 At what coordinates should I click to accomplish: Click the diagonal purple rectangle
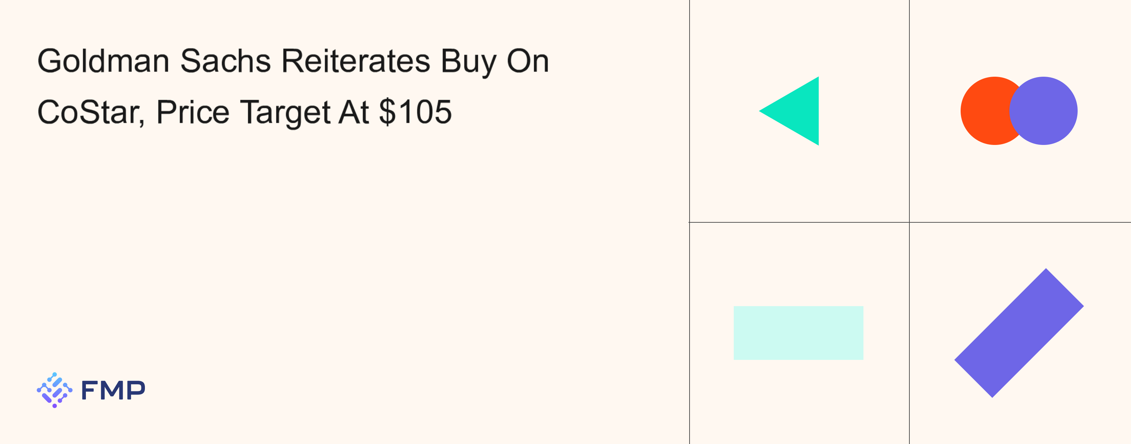(1019, 333)
